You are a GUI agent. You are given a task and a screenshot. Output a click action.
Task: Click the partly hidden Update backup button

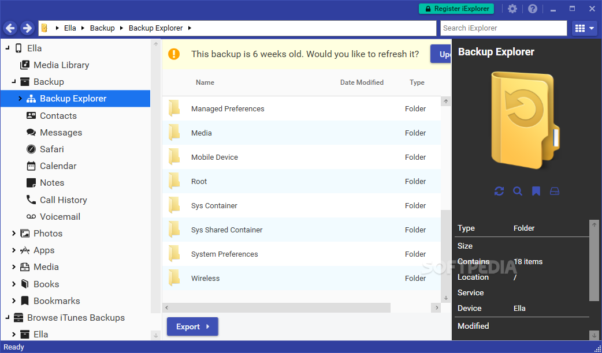point(441,54)
